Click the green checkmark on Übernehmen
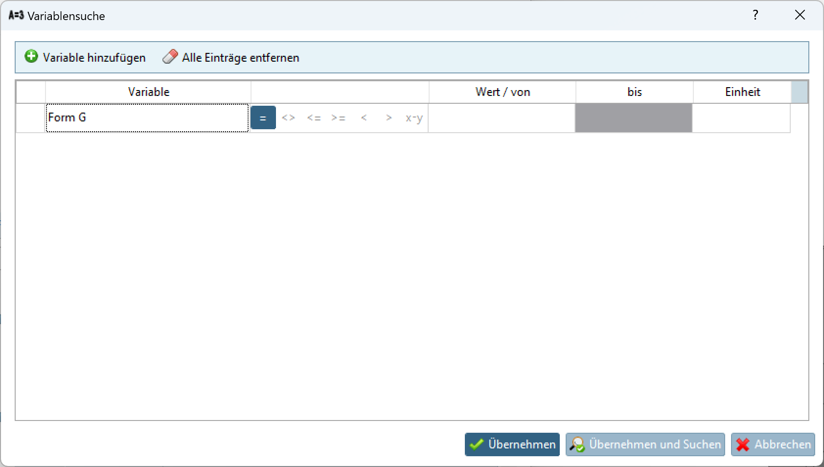Viewport: 824px width, 467px height. coord(476,444)
